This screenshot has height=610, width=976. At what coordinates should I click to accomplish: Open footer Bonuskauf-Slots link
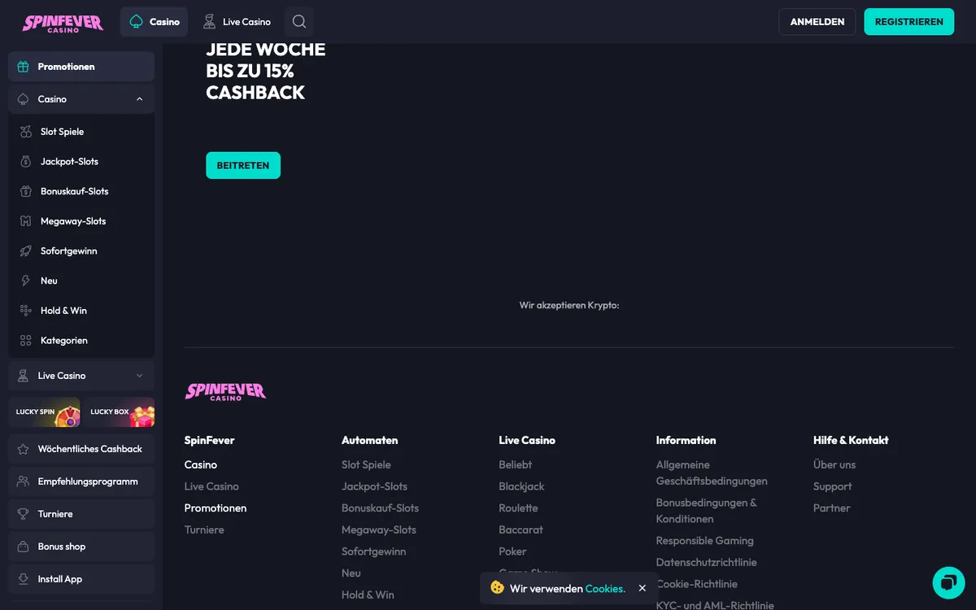point(381,508)
